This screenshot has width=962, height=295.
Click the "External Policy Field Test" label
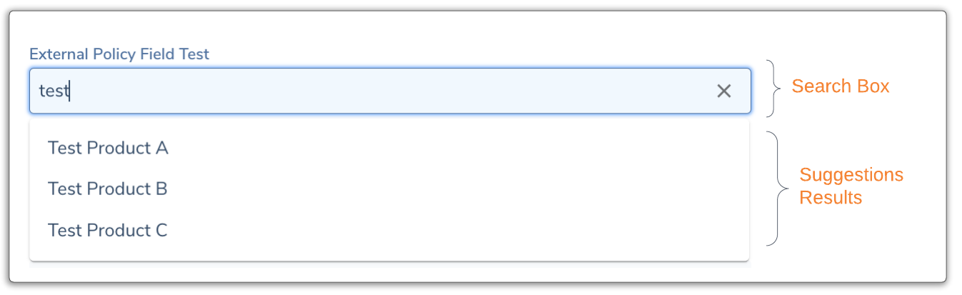pyautogui.click(x=119, y=54)
